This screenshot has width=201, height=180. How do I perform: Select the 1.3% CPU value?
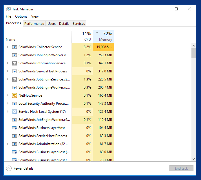click(87, 79)
